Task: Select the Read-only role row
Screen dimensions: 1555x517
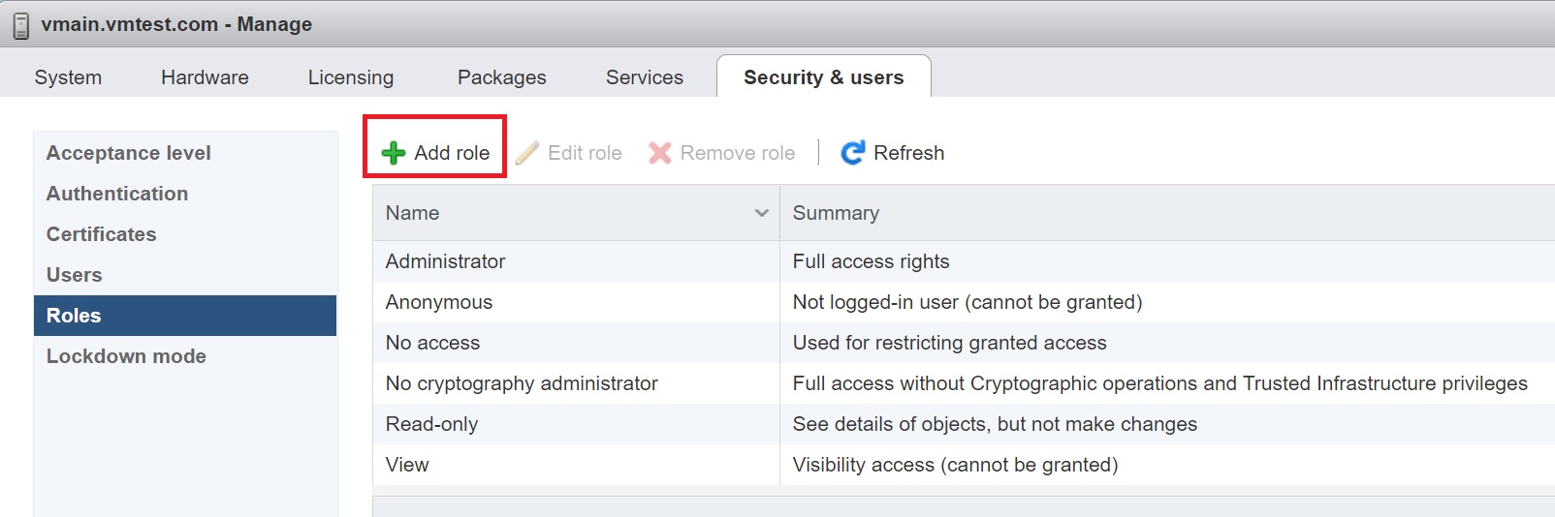Action: [x=431, y=424]
